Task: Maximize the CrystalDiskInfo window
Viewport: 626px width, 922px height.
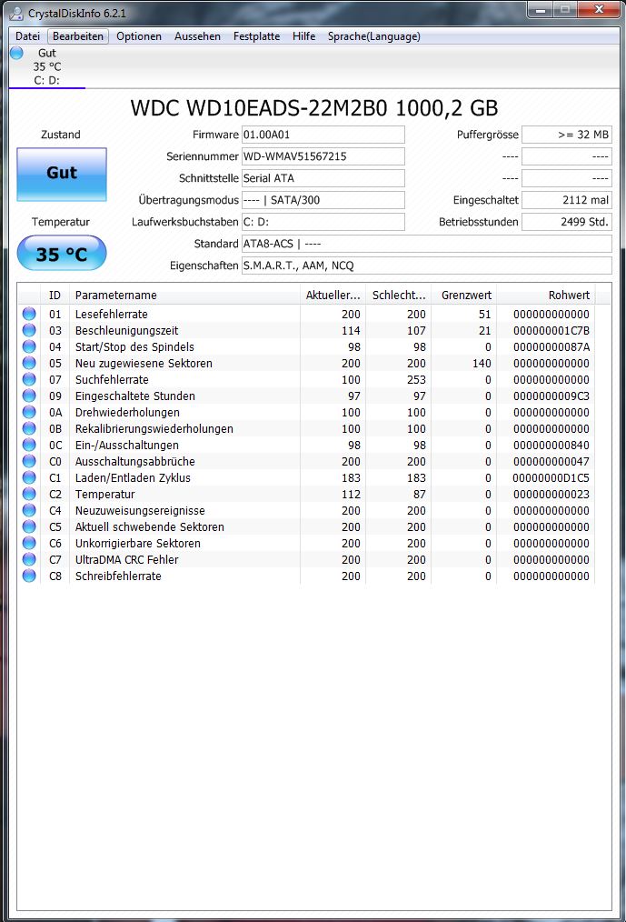Action: 565,9
